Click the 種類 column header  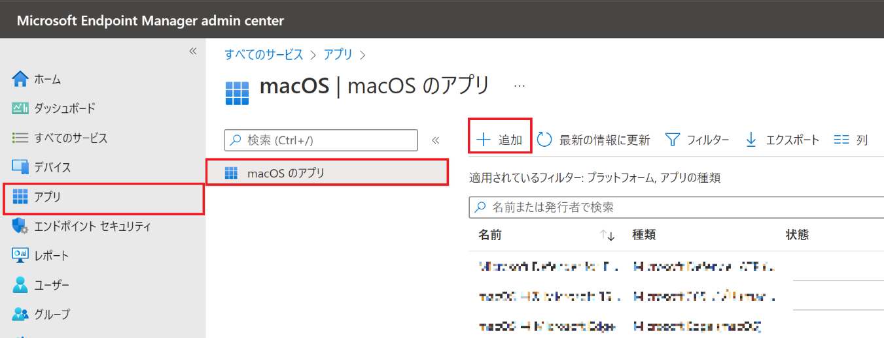[645, 235]
